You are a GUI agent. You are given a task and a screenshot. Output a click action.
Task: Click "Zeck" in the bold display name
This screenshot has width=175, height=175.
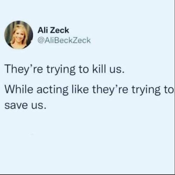tap(60, 30)
